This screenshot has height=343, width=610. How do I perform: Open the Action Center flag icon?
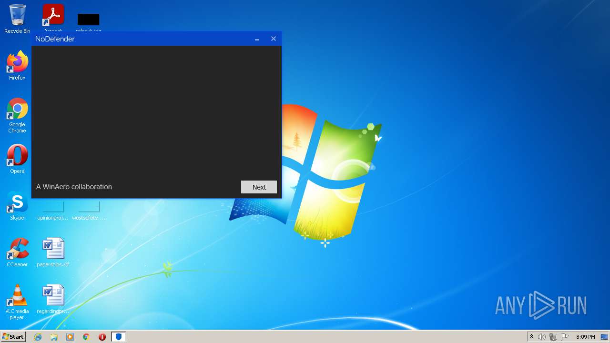[x=565, y=337]
